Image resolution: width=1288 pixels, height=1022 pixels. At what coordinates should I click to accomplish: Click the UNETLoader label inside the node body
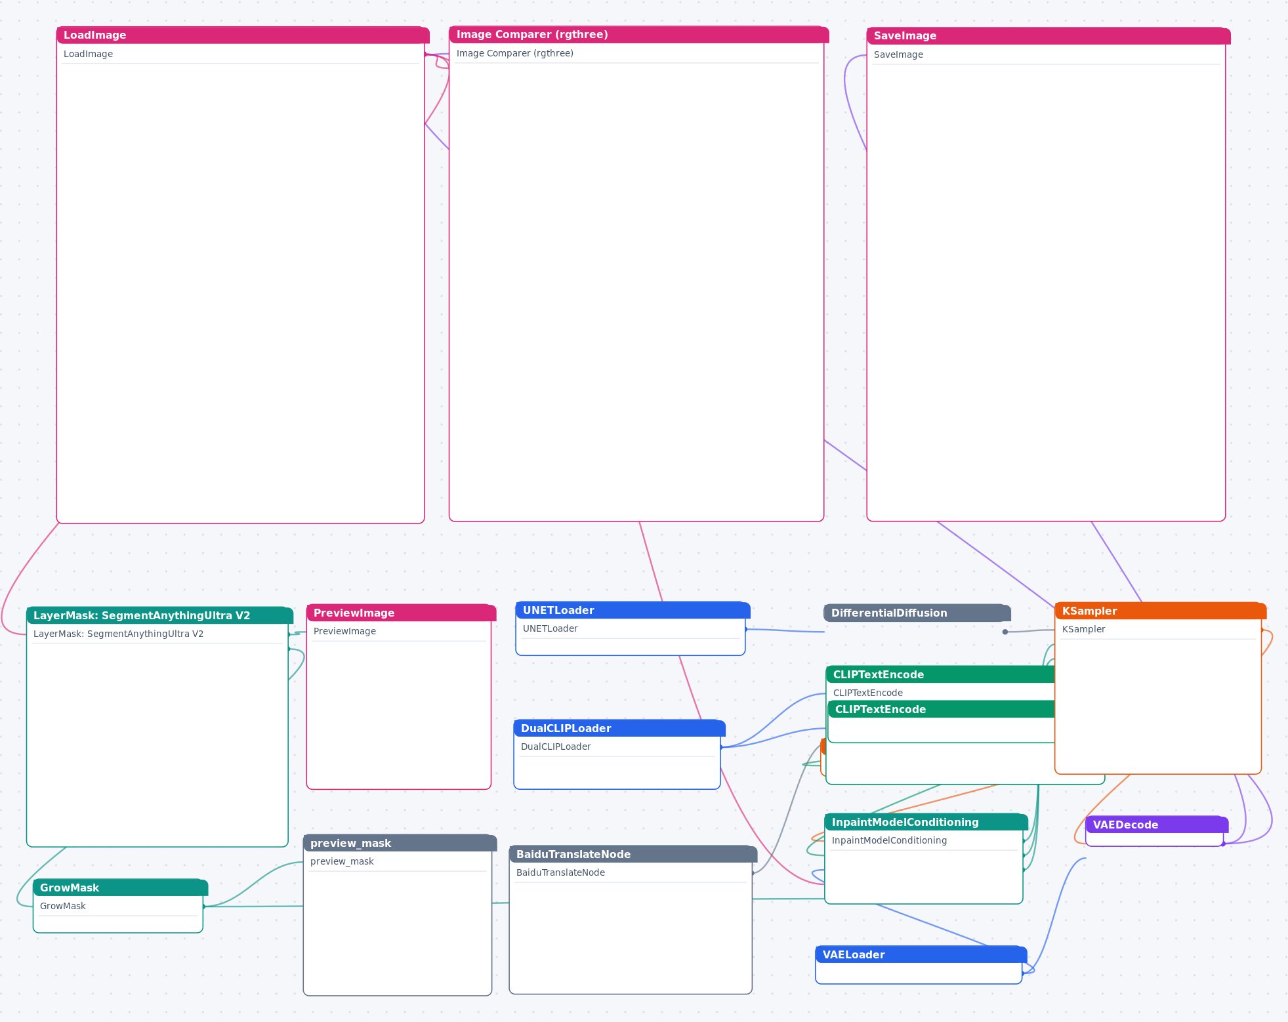click(x=550, y=628)
